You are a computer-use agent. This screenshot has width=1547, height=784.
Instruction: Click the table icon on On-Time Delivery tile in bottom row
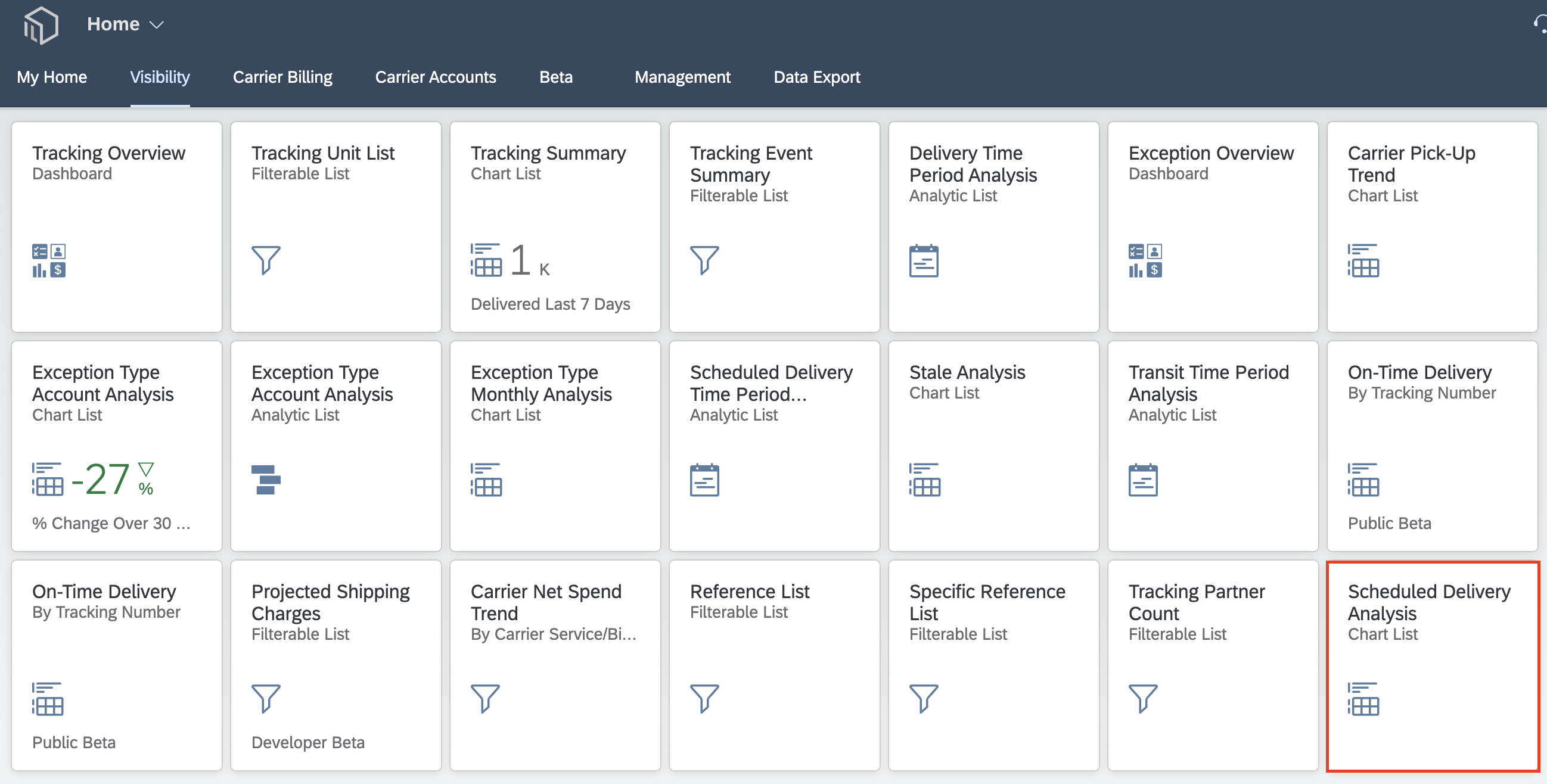pyautogui.click(x=48, y=698)
